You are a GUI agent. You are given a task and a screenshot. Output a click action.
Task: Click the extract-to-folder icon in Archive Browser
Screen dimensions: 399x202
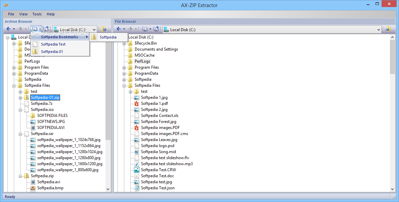click(103, 29)
